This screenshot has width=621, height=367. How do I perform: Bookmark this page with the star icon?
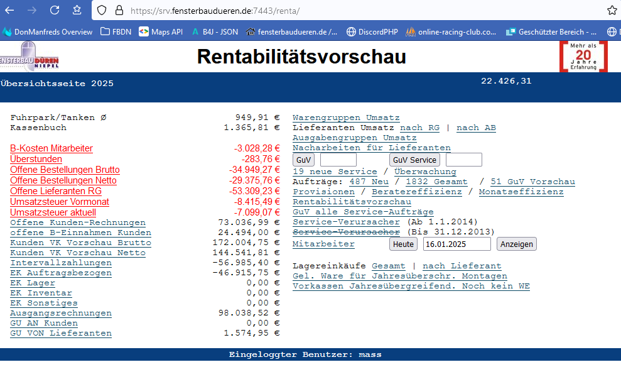click(x=612, y=10)
